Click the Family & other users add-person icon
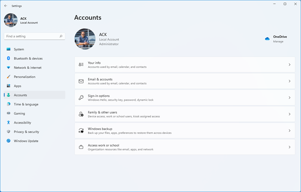 point(81,114)
